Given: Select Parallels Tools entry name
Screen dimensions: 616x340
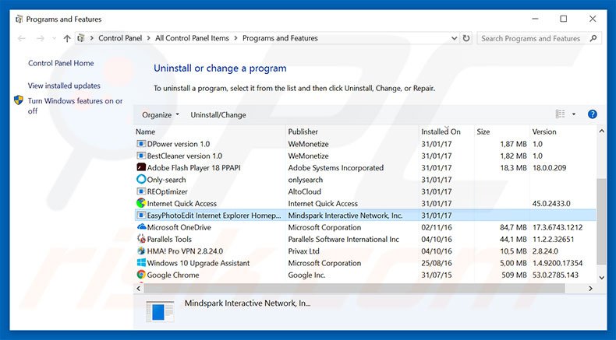Looking at the screenshot, I should pos(169,239).
